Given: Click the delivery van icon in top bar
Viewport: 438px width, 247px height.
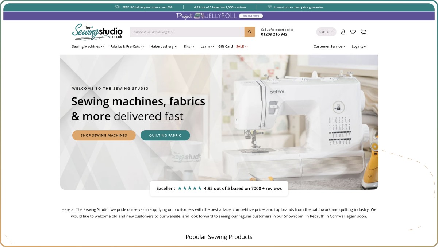Looking at the screenshot, I should click(x=118, y=7).
